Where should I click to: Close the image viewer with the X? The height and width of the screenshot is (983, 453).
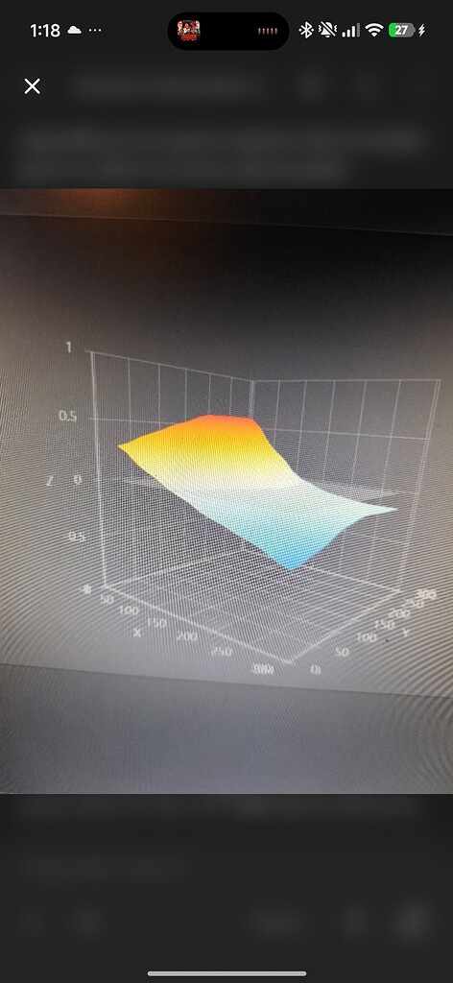click(32, 86)
